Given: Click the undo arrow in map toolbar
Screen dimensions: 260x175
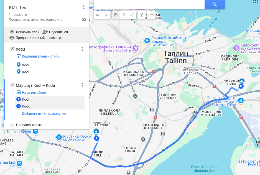Looking at the screenshot, I should 98,15.
